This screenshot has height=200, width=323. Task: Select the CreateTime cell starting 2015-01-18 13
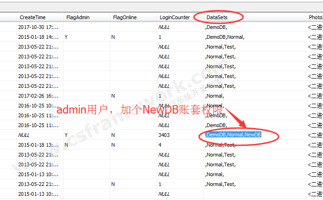pyautogui.click(x=39, y=145)
